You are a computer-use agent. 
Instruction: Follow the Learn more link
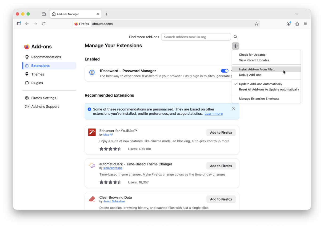click(214, 114)
